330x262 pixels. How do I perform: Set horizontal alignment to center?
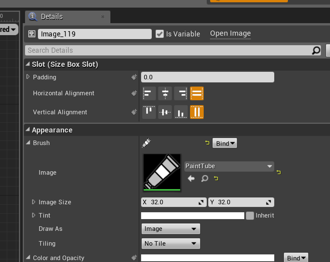click(x=165, y=93)
